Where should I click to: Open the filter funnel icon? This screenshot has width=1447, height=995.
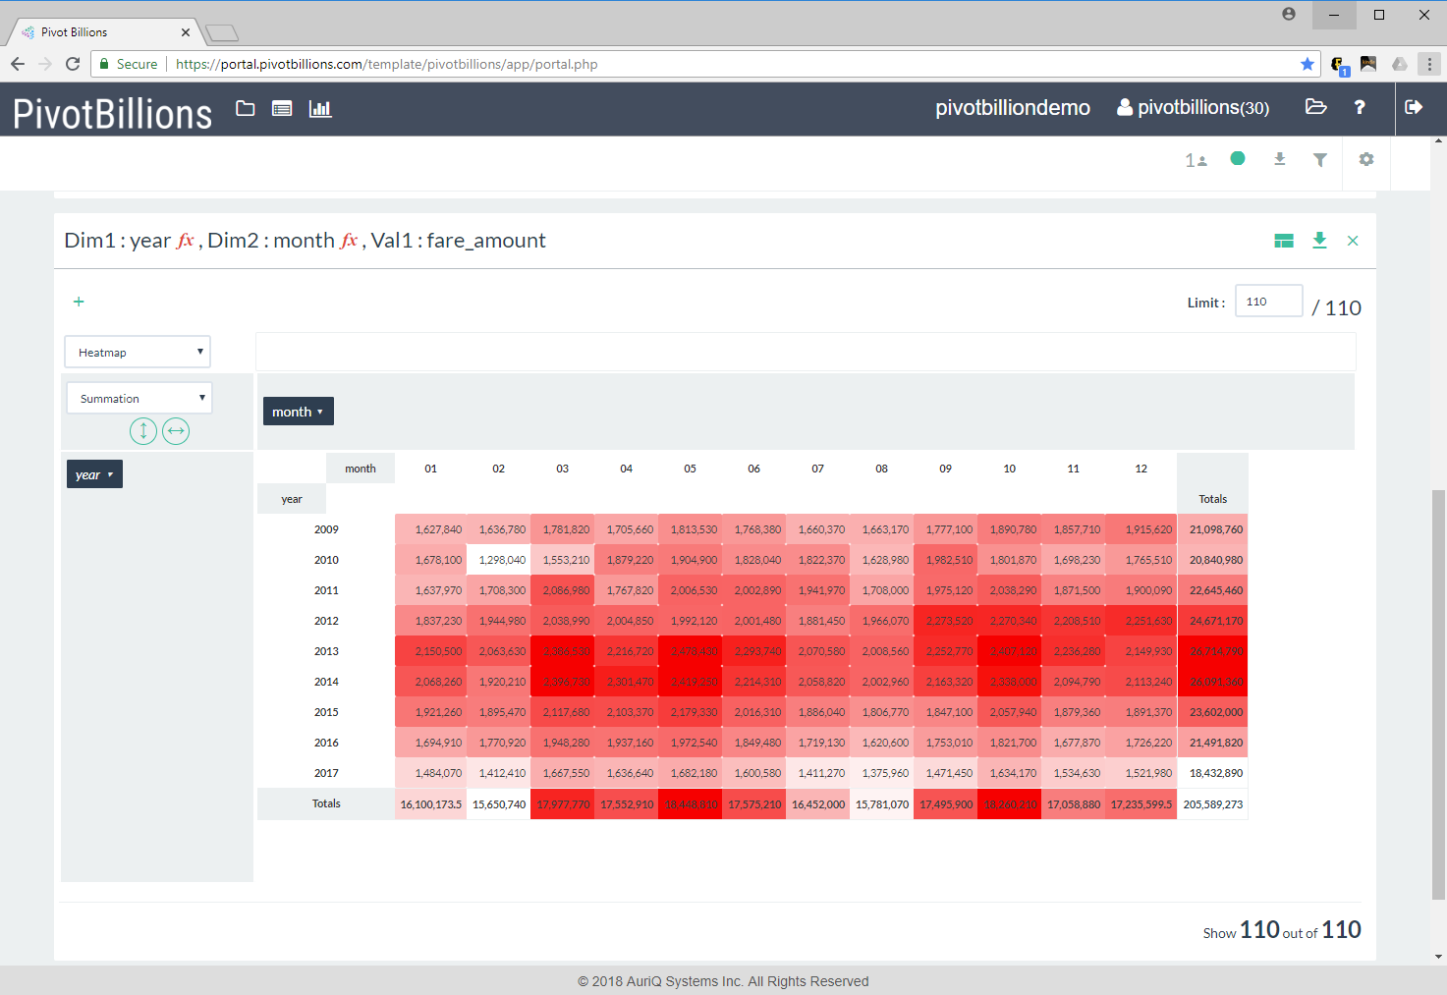click(x=1320, y=159)
